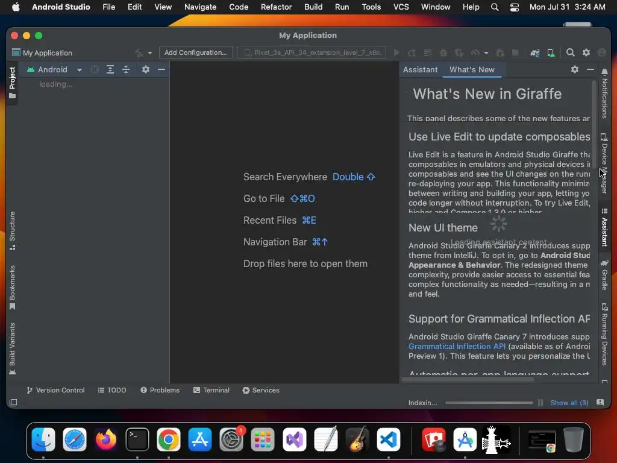Click Select Opened File crosshair icon
617x463 pixels.
95,70
